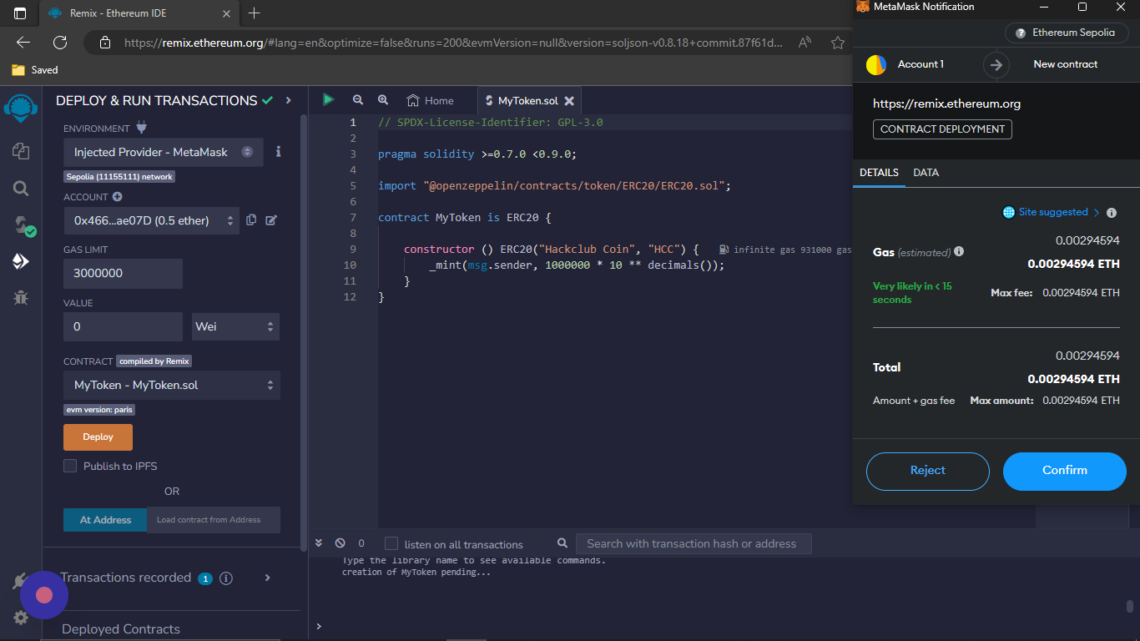Viewport: 1140px width, 641px height.
Task: Click the purple record circle button
Action: (x=44, y=595)
